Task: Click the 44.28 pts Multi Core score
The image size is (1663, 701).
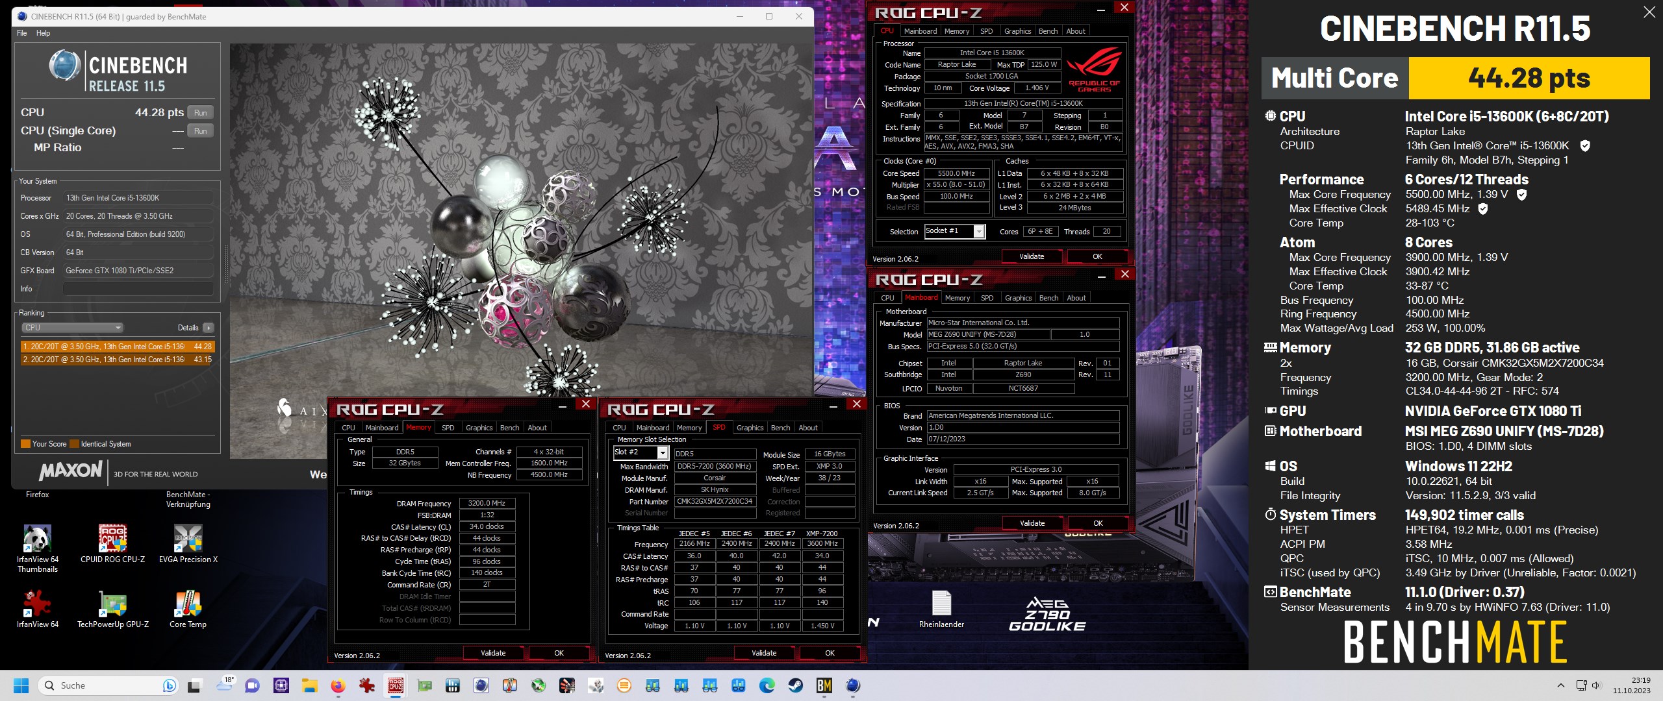Action: (1529, 79)
